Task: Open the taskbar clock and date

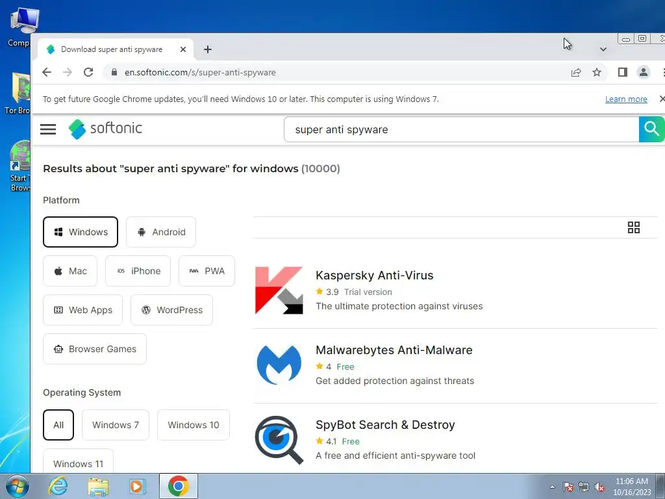Action: pos(632,487)
